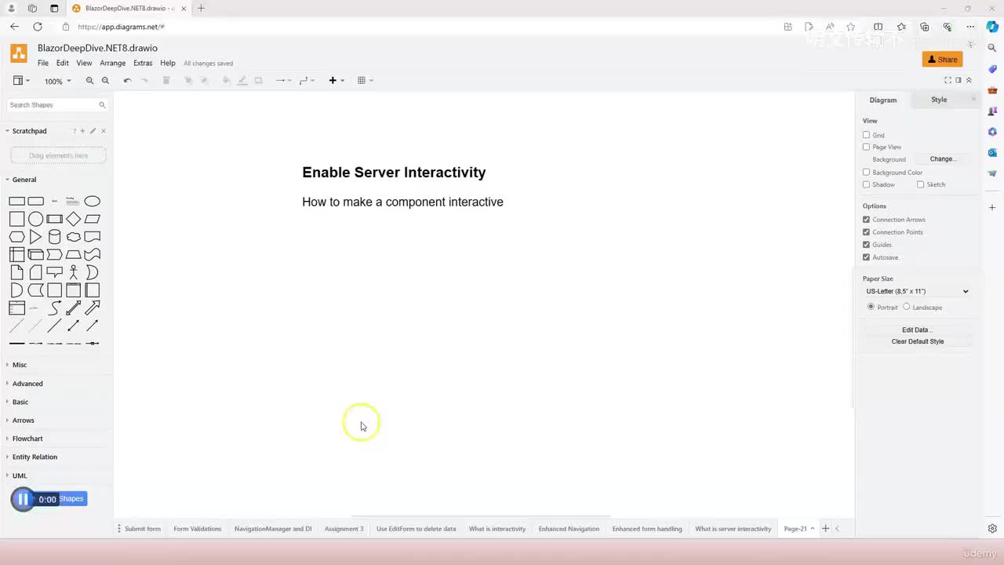This screenshot has height=565, width=1004.
Task: Open the Extras menu
Action: (143, 64)
